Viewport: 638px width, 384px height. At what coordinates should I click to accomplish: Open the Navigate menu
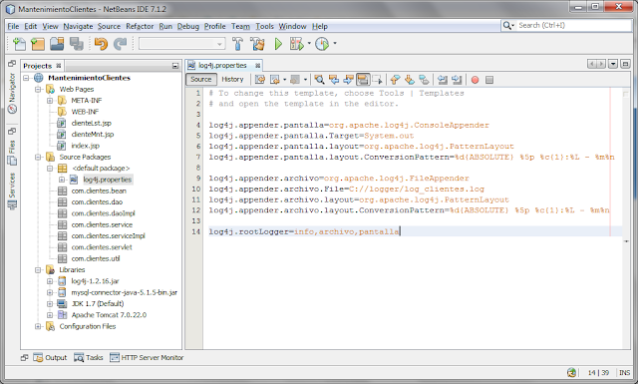[x=78, y=26]
